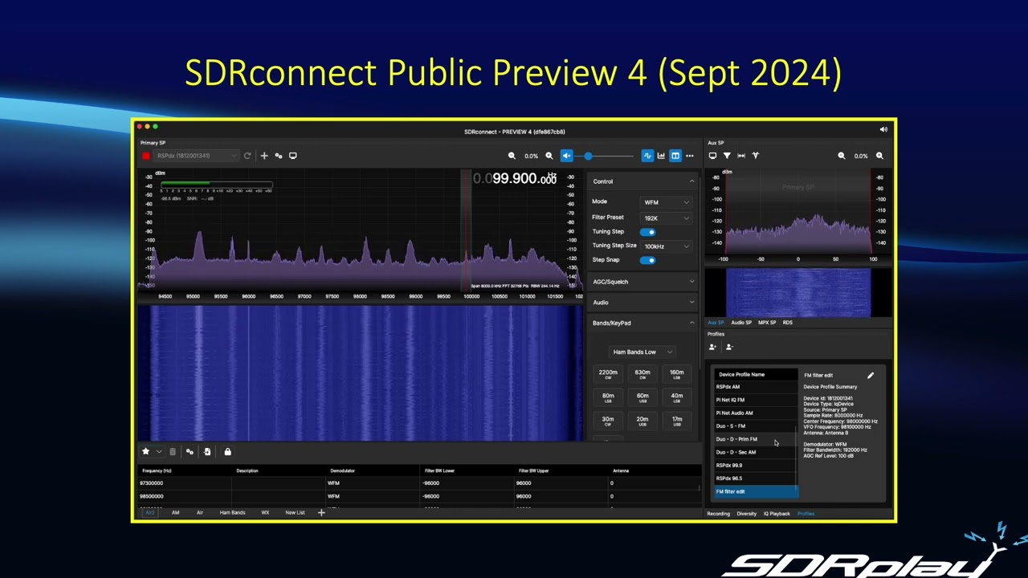Image resolution: width=1028 pixels, height=578 pixels.
Task: Select the 40m band button
Action: click(x=677, y=397)
